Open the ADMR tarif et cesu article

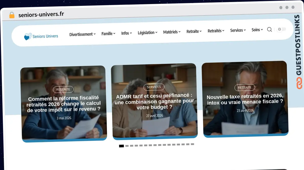[154, 101]
